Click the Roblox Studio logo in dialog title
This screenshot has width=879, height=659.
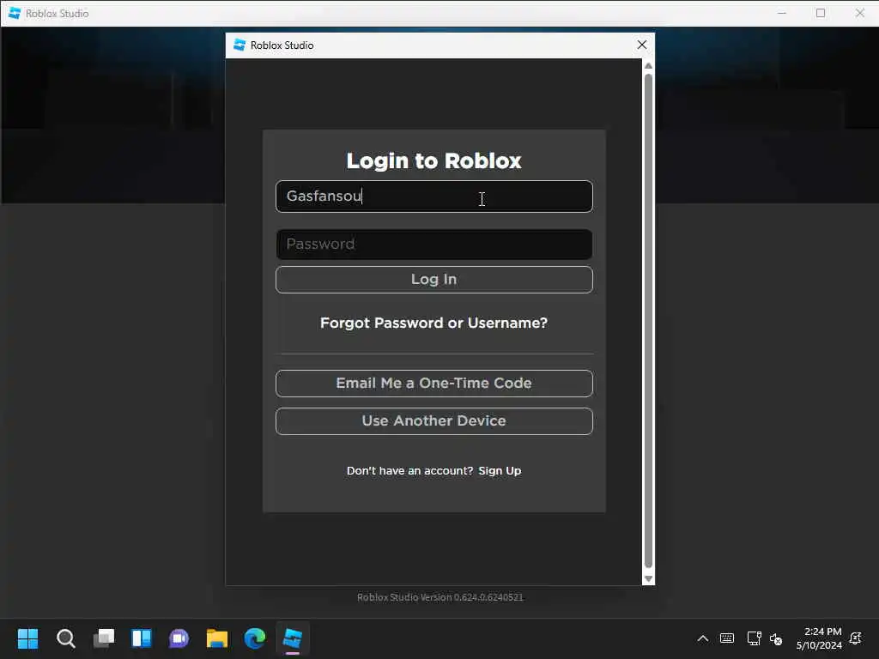click(240, 45)
